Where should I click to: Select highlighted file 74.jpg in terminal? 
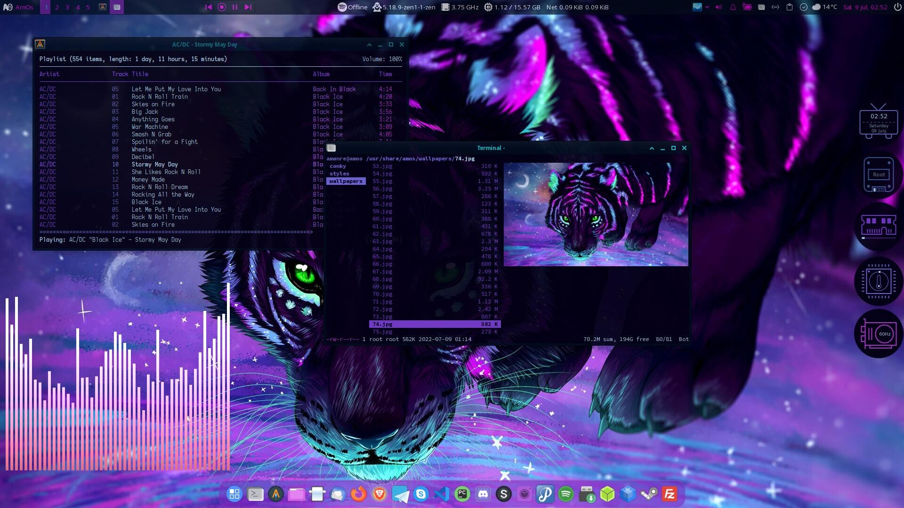tap(435, 324)
